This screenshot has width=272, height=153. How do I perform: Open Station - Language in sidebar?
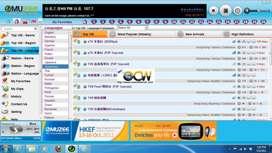pyautogui.click(x=20, y=73)
